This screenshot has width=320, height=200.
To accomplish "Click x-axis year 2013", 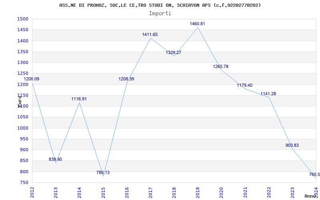I will 56,192.
